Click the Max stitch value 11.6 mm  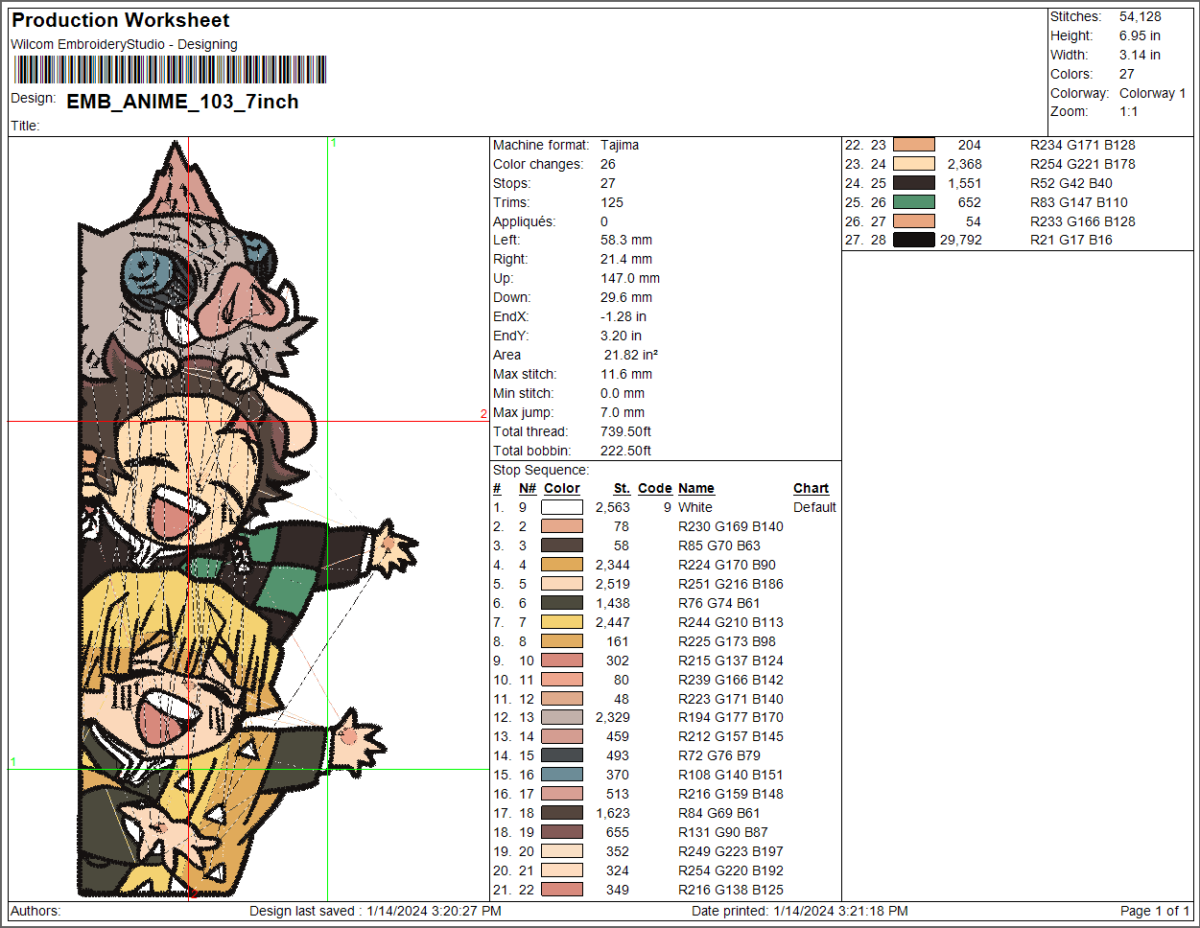click(x=626, y=374)
